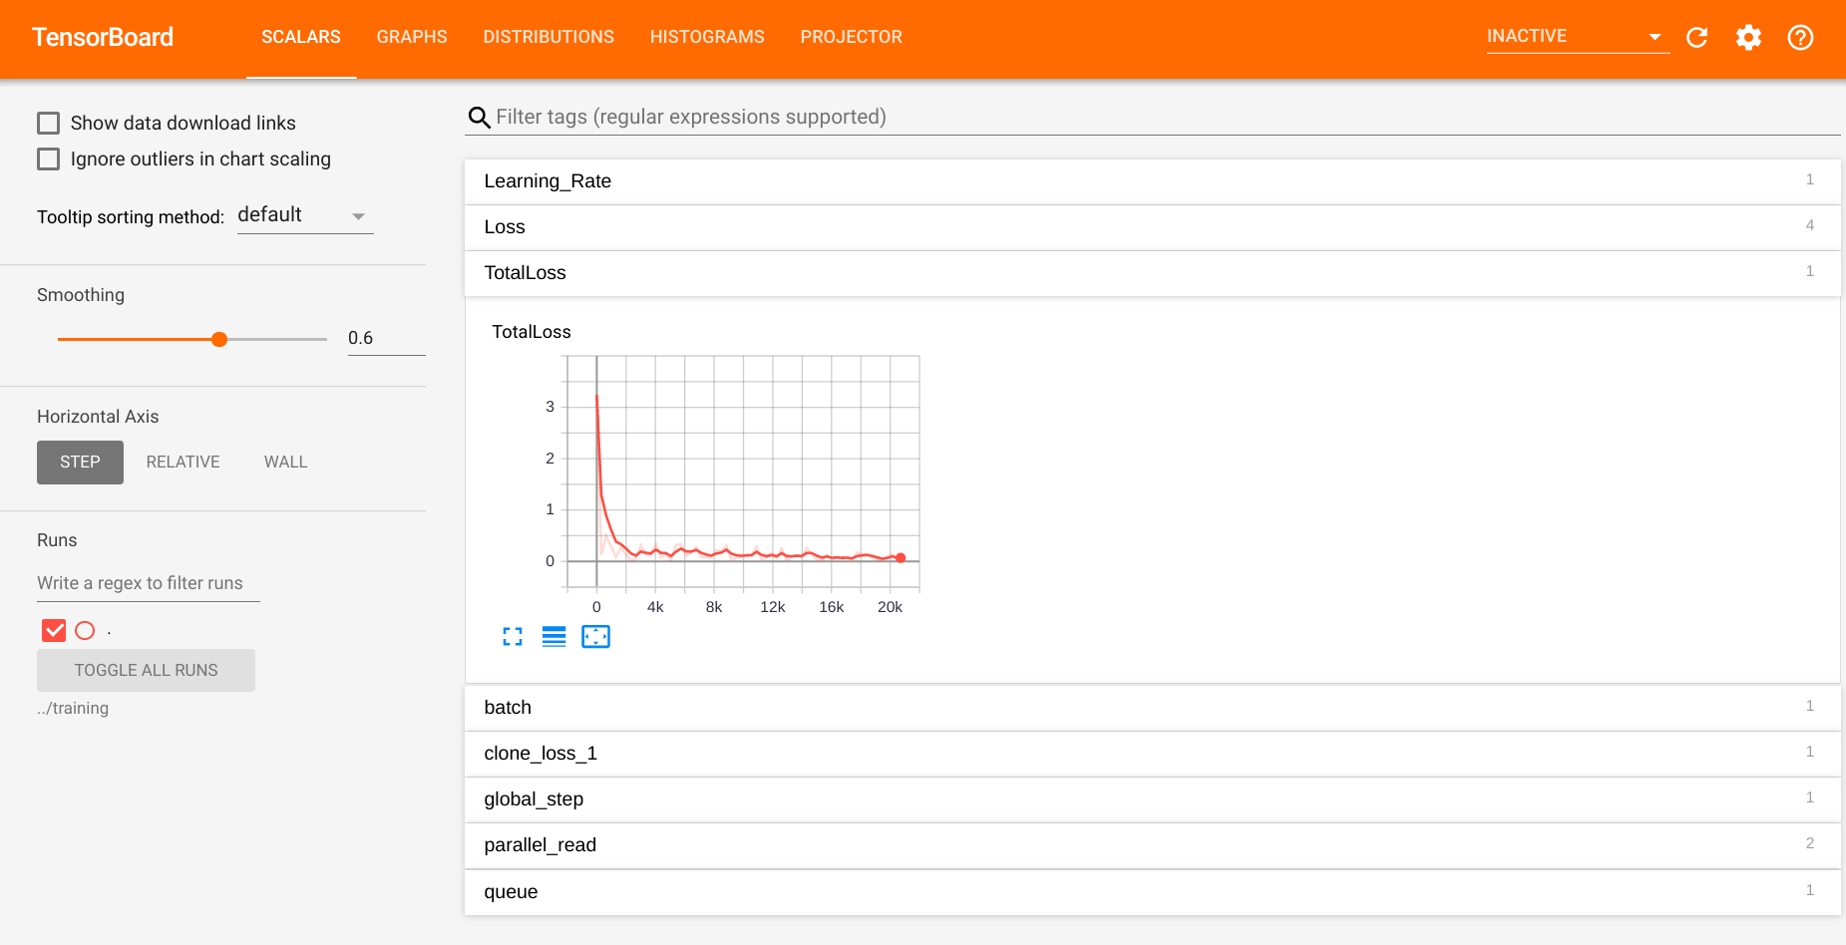1846x945 pixels.
Task: Check Ignore outliers in chart scaling
Action: coord(48,159)
